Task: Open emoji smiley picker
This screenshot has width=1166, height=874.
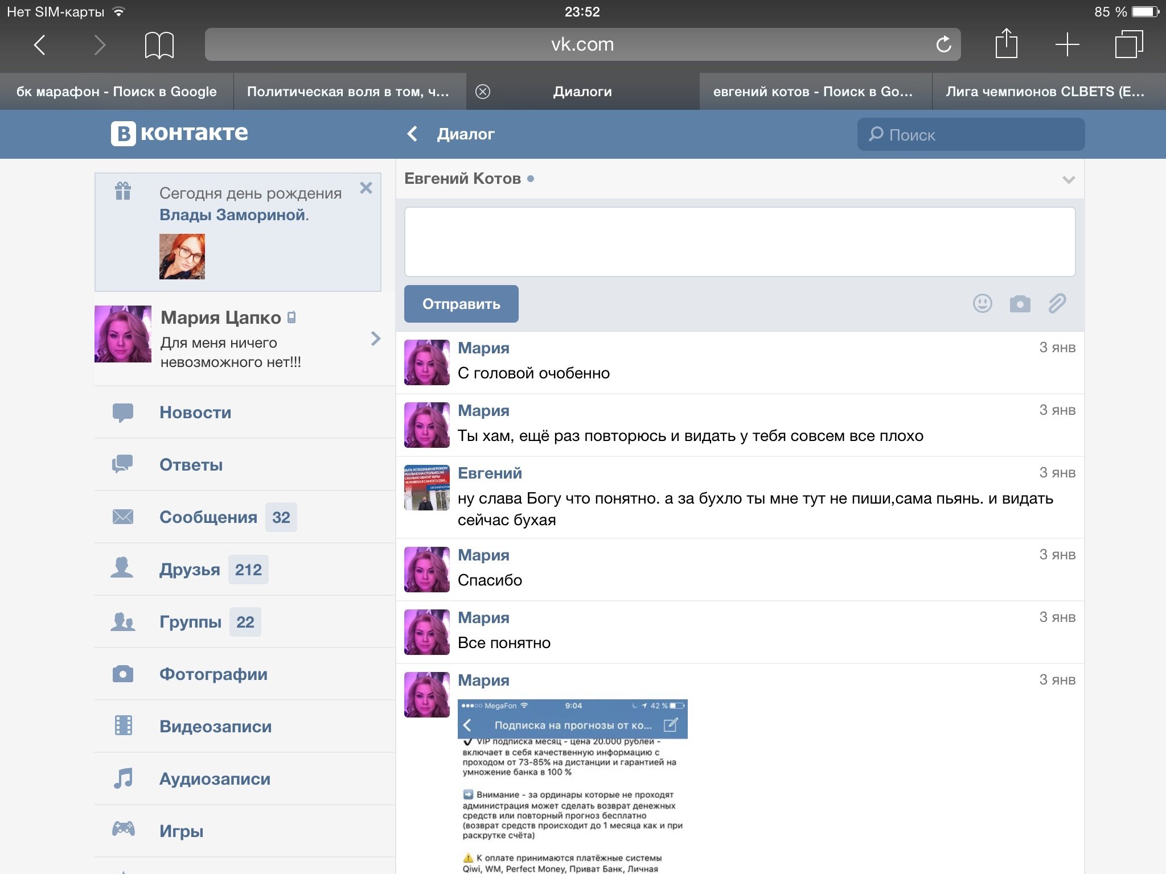Action: [982, 303]
